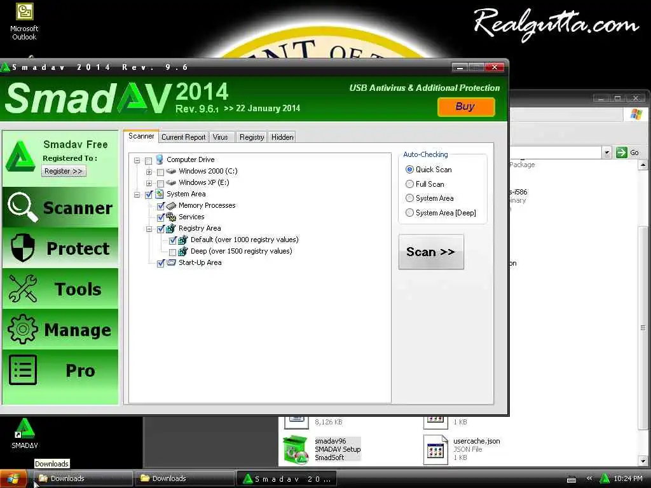This screenshot has height=488, width=651.
Task: Collapse the Computer Drive tree node
Action: pos(137,160)
